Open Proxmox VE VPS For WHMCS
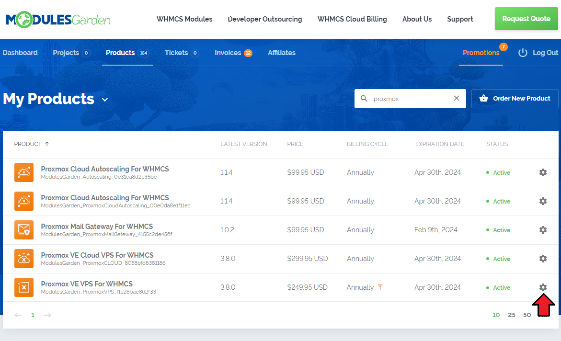Image resolution: width=561 pixels, height=341 pixels. pos(87,284)
